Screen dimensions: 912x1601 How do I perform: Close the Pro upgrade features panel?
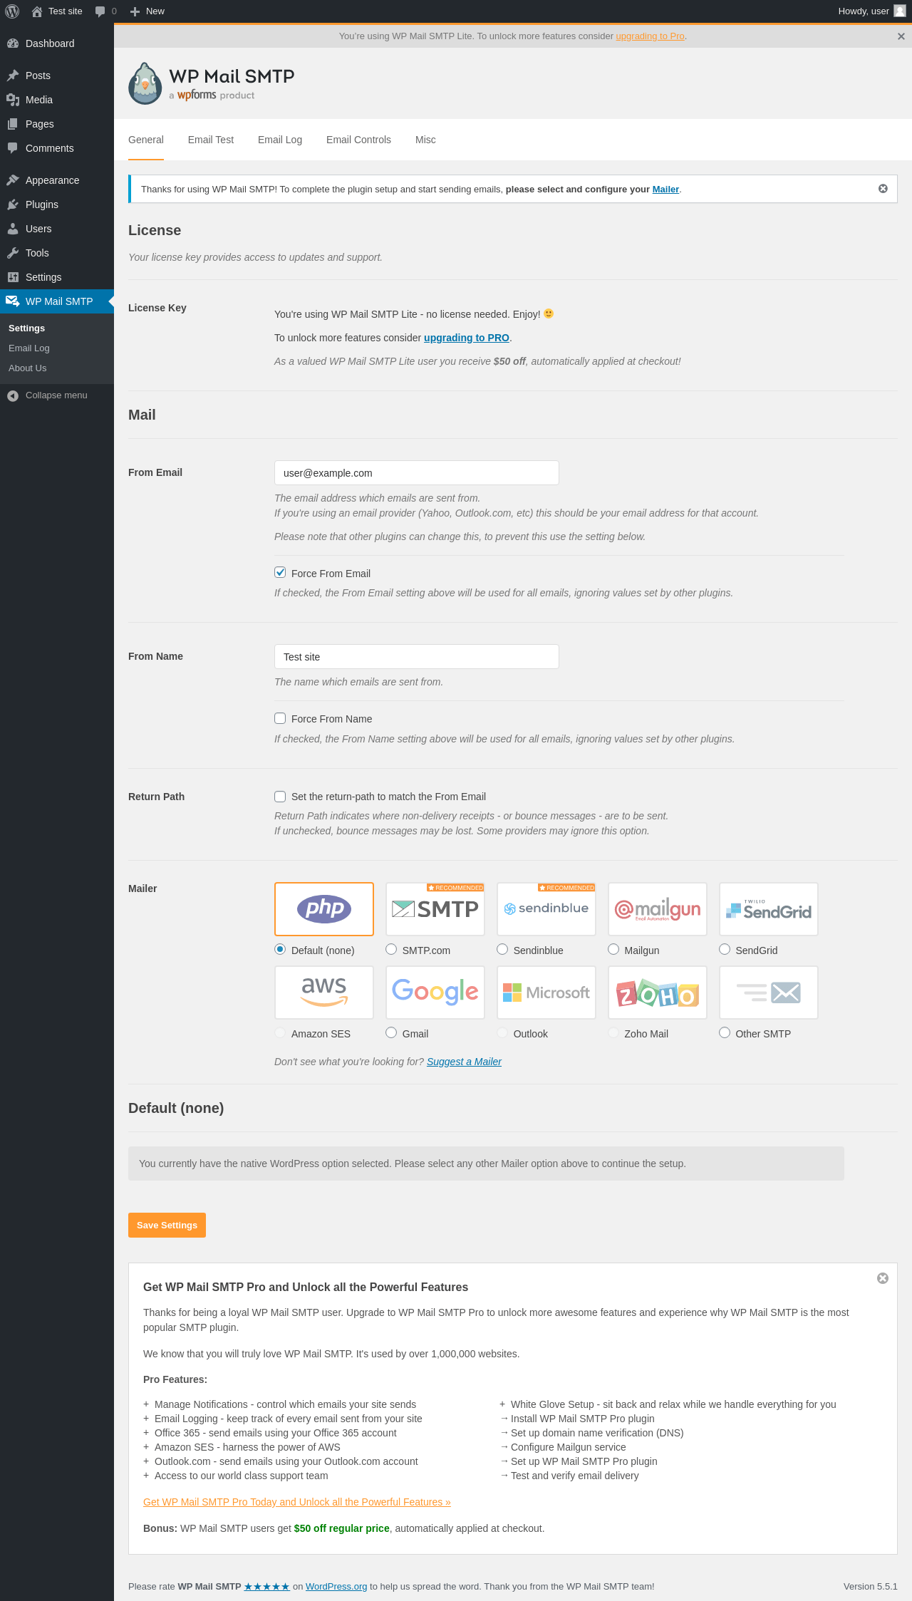(883, 1278)
